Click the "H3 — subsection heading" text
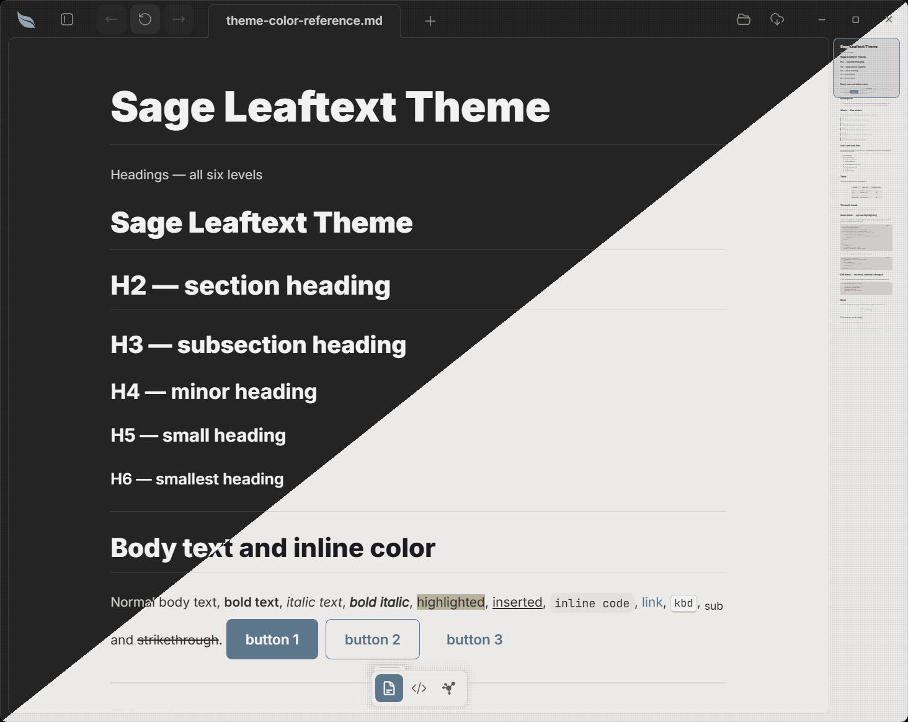The width and height of the screenshot is (908, 722). (259, 345)
